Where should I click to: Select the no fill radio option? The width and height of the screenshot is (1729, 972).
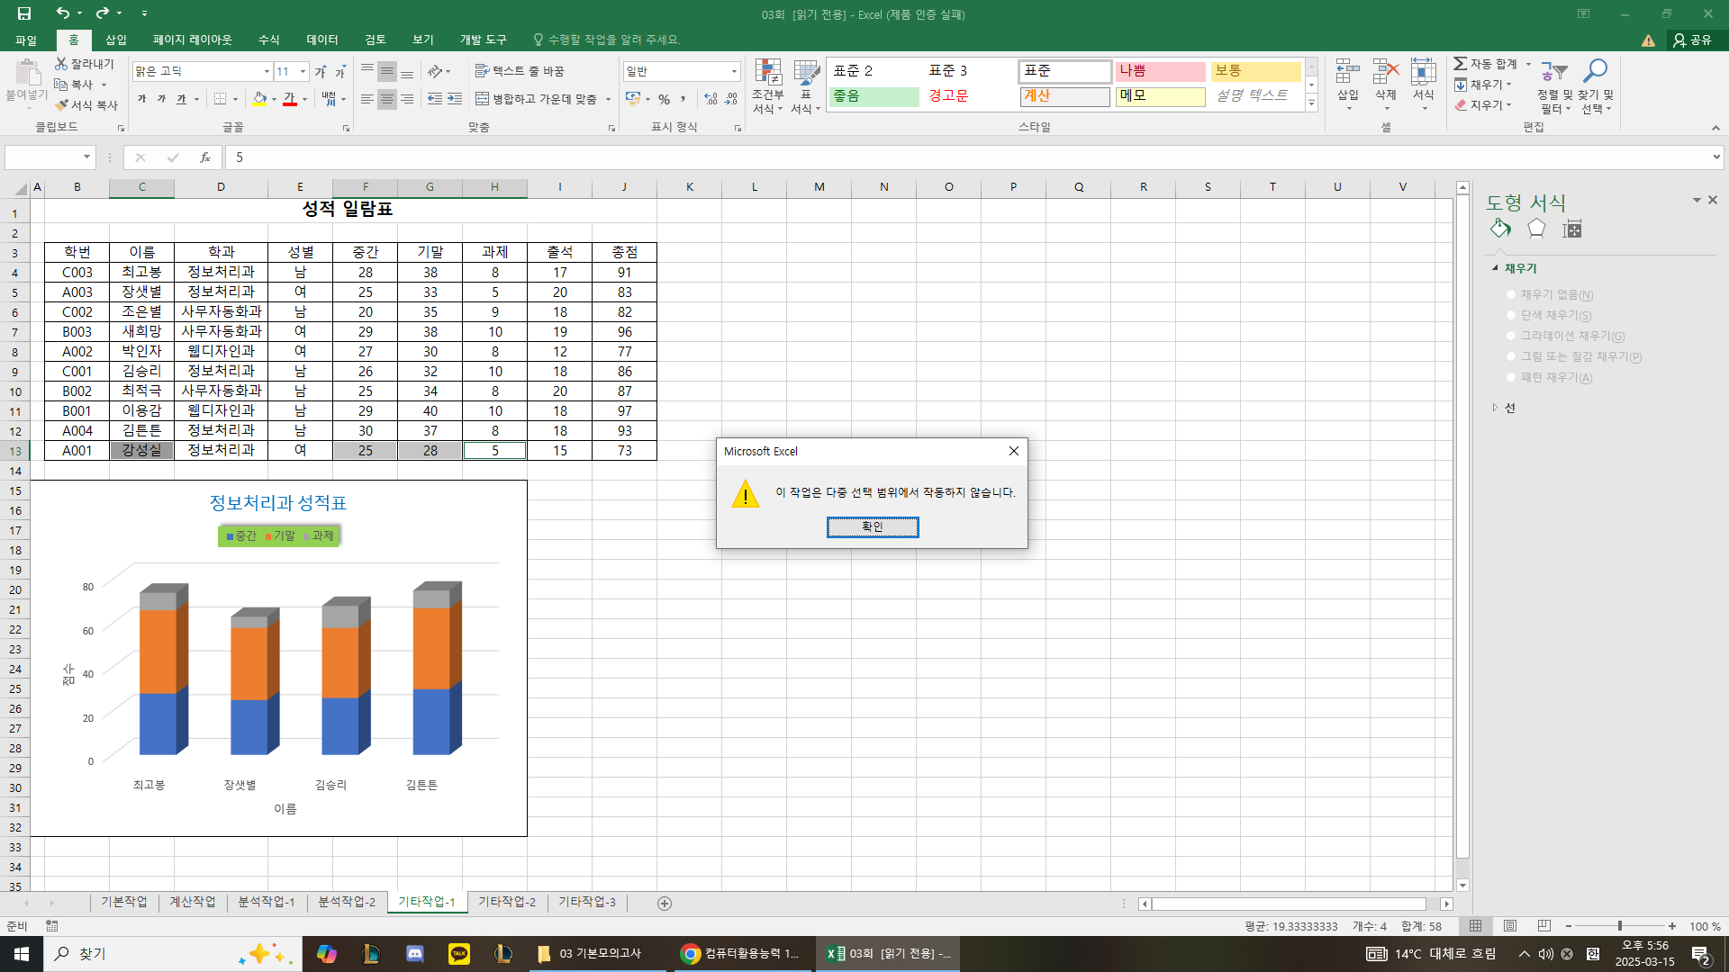click(x=1512, y=294)
